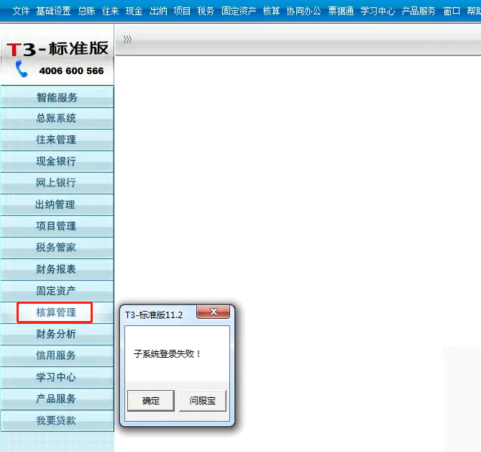Select 我要贷款 in the sidebar
The width and height of the screenshot is (481, 452).
tap(57, 420)
